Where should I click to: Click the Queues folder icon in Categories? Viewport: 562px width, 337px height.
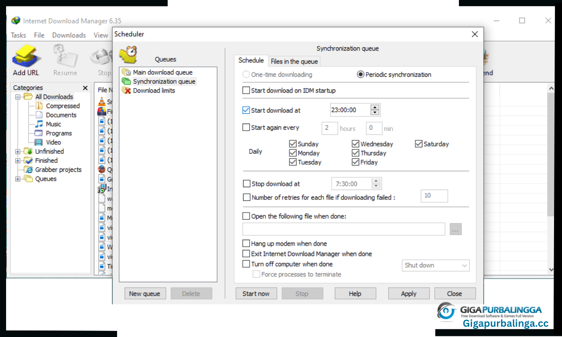tap(29, 179)
